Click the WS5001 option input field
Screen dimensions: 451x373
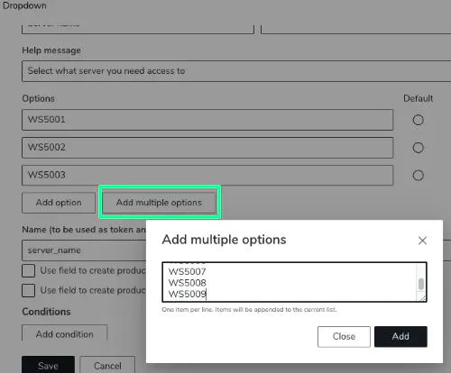[207, 120]
